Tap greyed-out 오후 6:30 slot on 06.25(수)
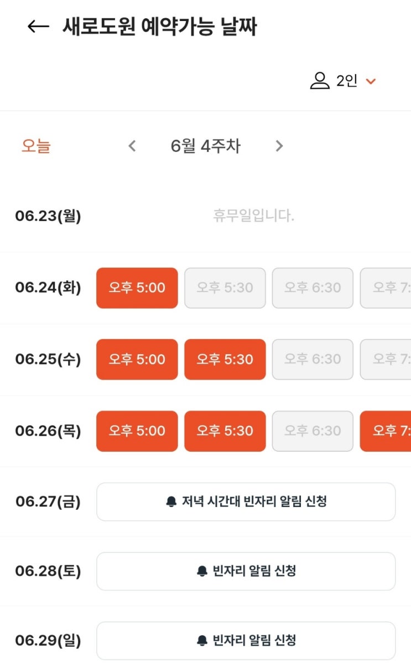This screenshot has height=670, width=411. (313, 360)
